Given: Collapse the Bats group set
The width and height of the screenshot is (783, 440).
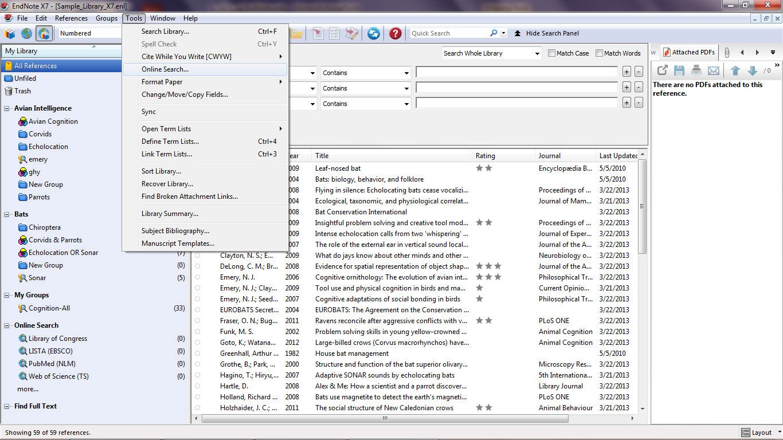Looking at the screenshot, I should [x=7, y=214].
